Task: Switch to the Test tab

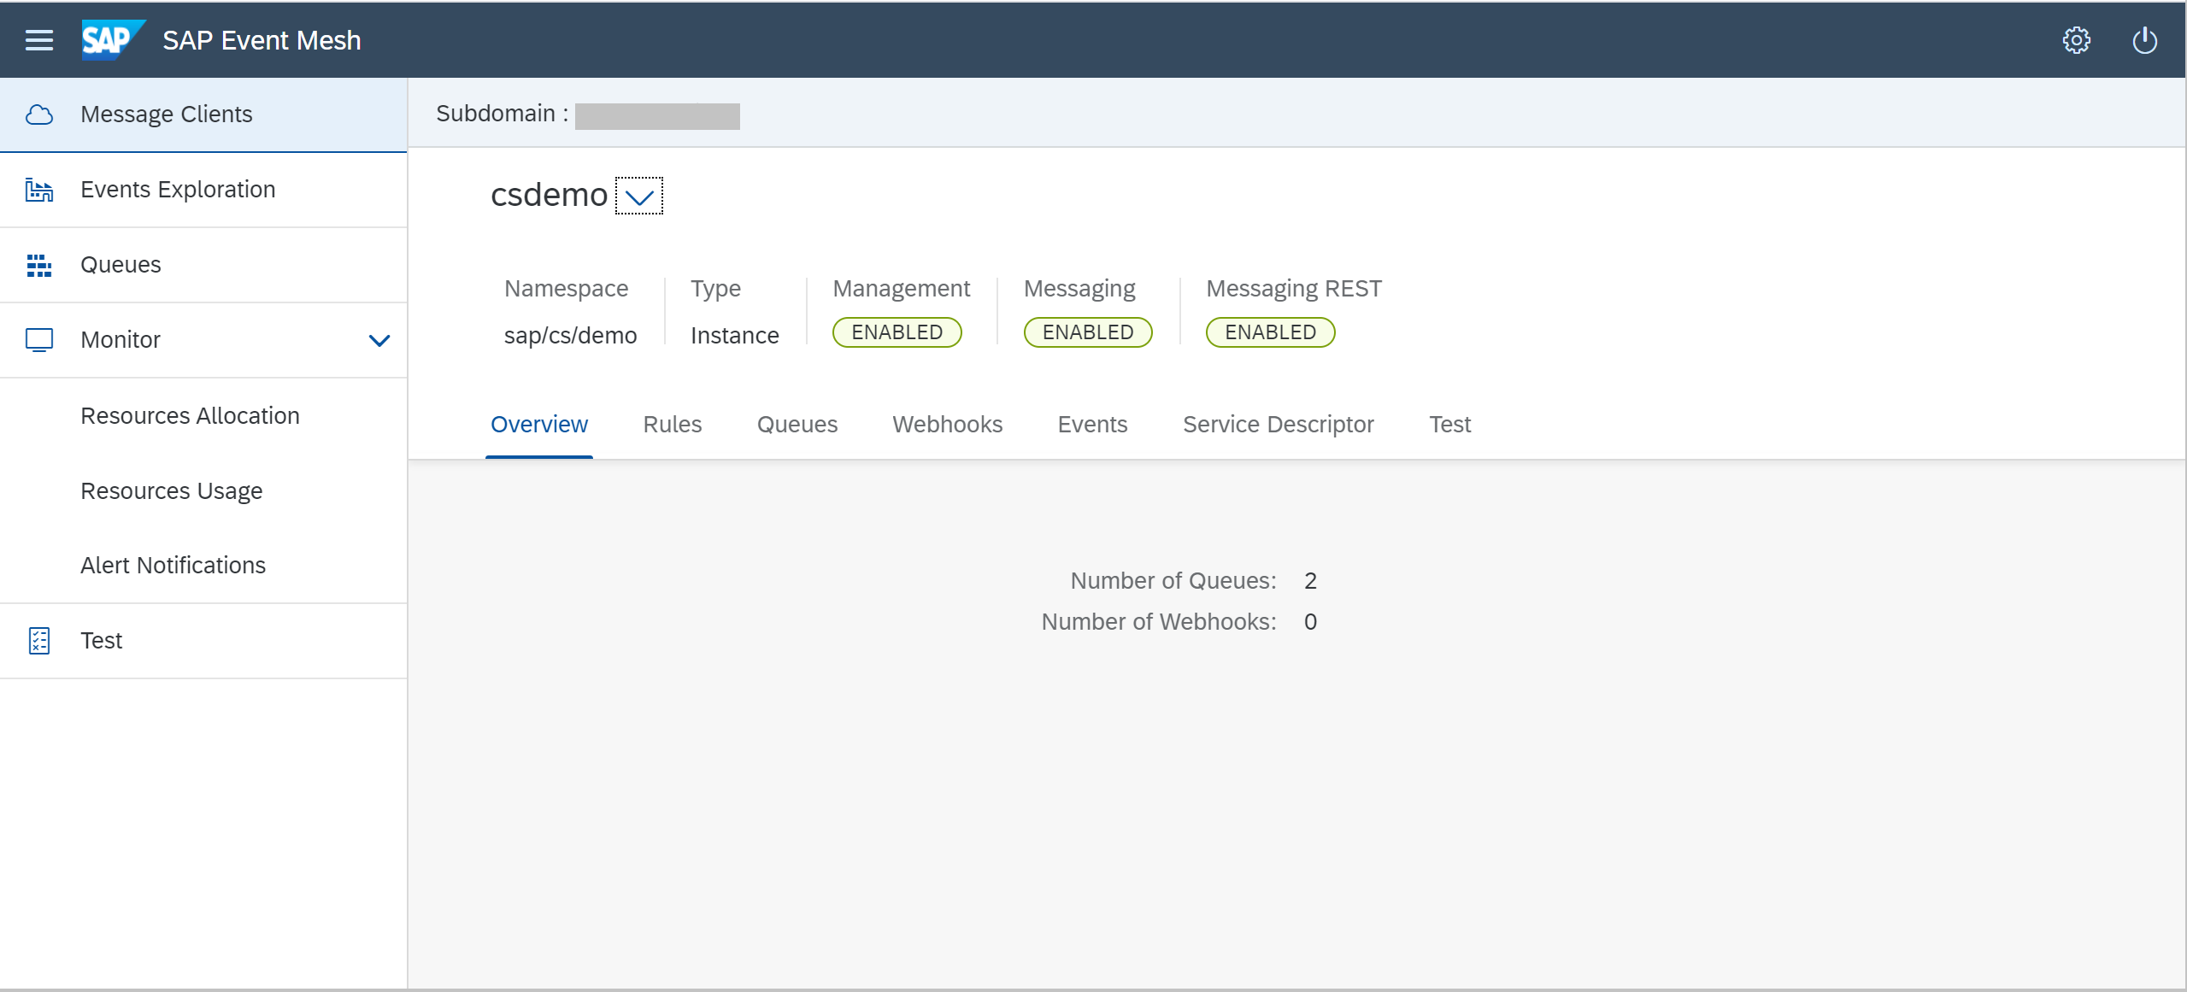Action: pos(1450,425)
